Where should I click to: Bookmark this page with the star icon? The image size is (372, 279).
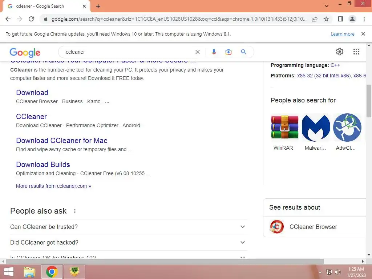(x=326, y=19)
